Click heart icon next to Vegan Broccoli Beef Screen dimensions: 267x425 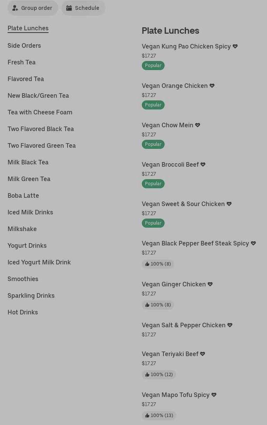tap(203, 164)
